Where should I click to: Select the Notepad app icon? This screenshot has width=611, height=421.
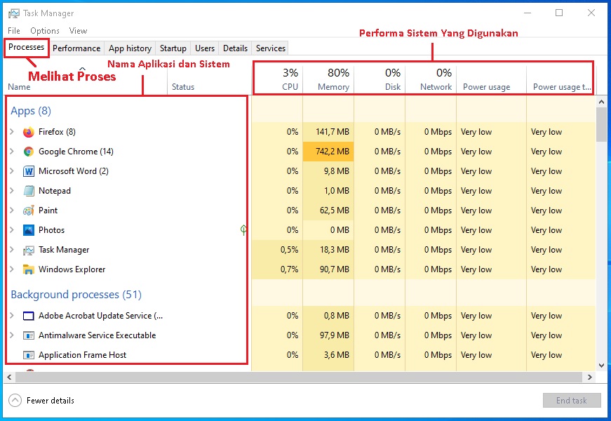(29, 191)
